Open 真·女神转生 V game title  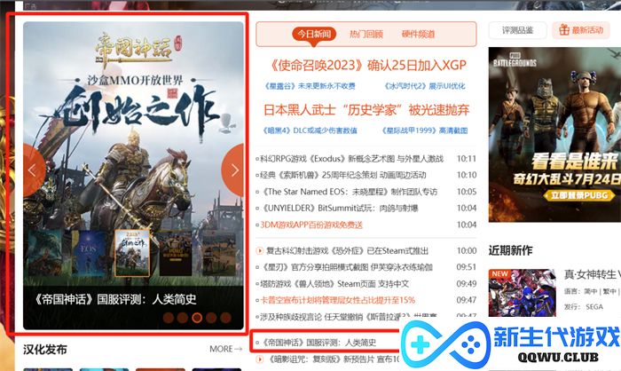[x=592, y=274]
